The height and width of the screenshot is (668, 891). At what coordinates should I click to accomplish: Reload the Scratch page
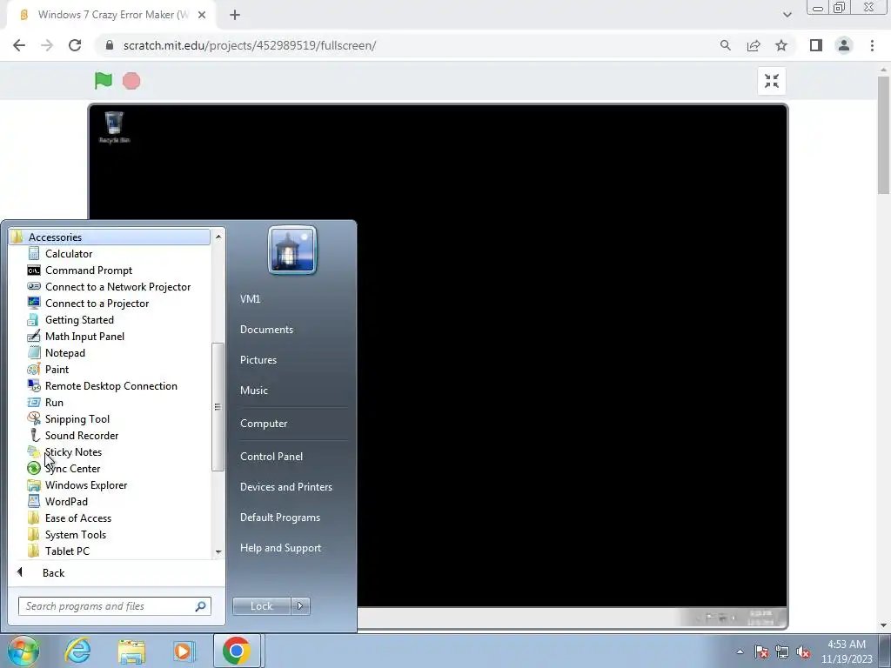(x=75, y=45)
